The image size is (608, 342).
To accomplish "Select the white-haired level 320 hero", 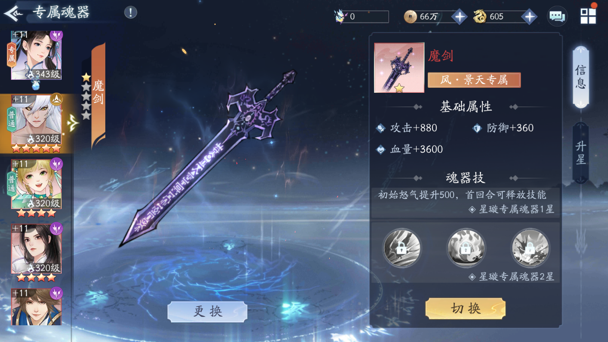I will tap(36, 122).
